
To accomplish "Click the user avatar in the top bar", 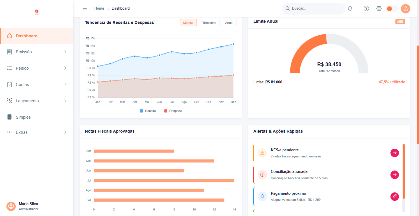I will (406, 8).
